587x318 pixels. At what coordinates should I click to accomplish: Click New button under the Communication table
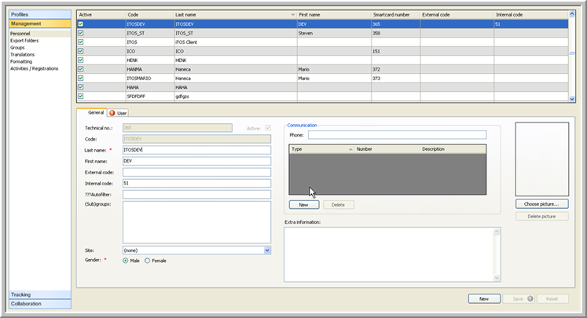304,204
